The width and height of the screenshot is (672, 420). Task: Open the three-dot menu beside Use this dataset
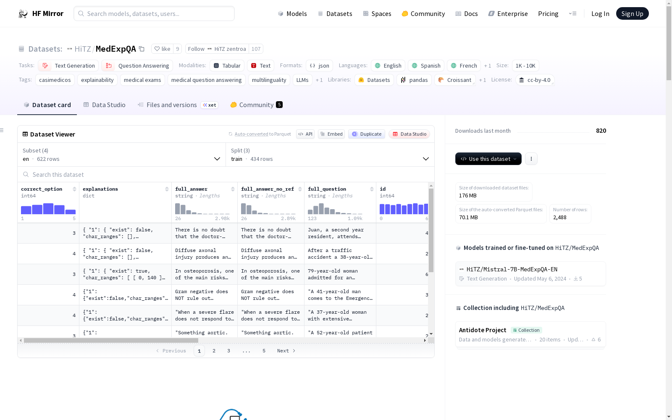(531, 159)
